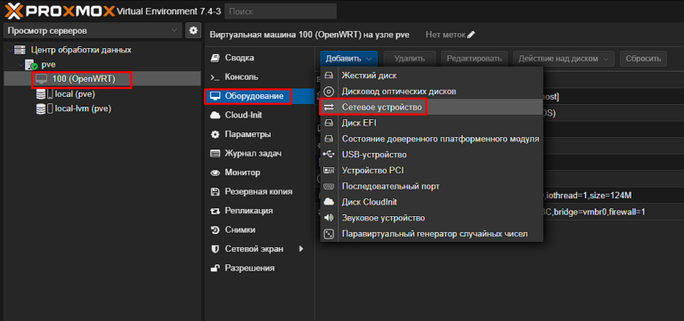Click the gear settings icon beside server view
Image resolution: width=684 pixels, height=321 pixels.
192,30
